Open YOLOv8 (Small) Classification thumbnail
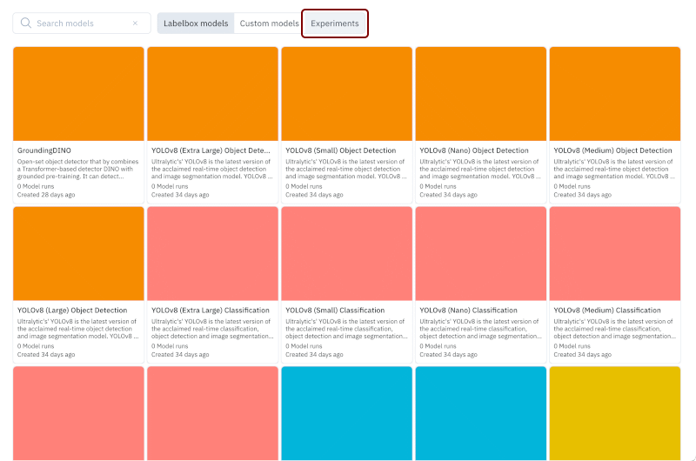 coord(346,254)
